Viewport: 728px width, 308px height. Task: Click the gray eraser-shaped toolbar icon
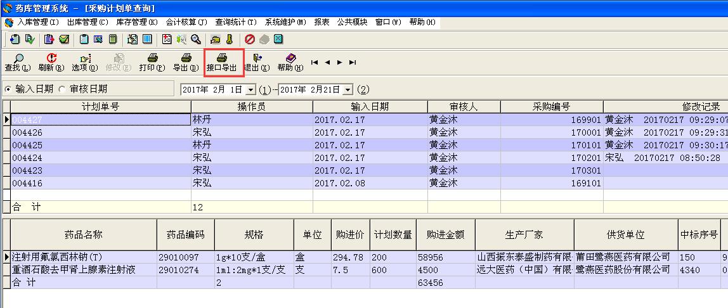point(264,39)
